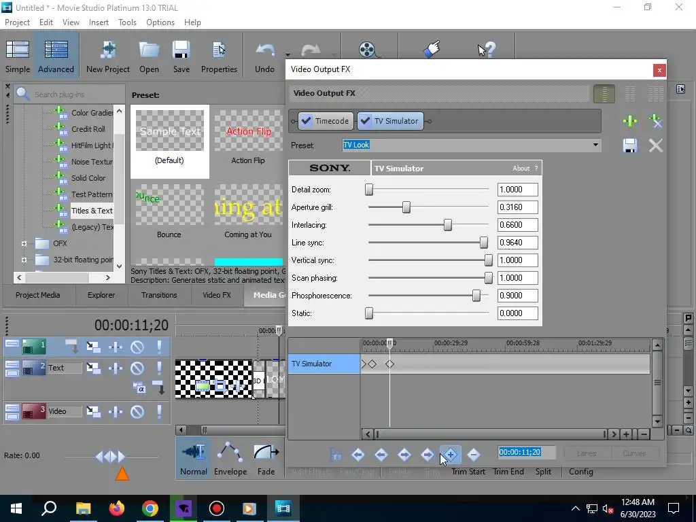Screen dimensions: 696x522
Task: Open the Undo history dropdown arrow
Action: [x=288, y=55]
